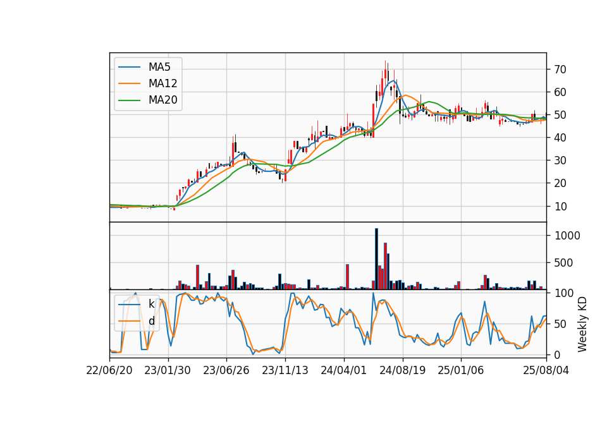607x436 pixels.
Task: Click the 24/04/01 date tick label
Action: pos(344,370)
